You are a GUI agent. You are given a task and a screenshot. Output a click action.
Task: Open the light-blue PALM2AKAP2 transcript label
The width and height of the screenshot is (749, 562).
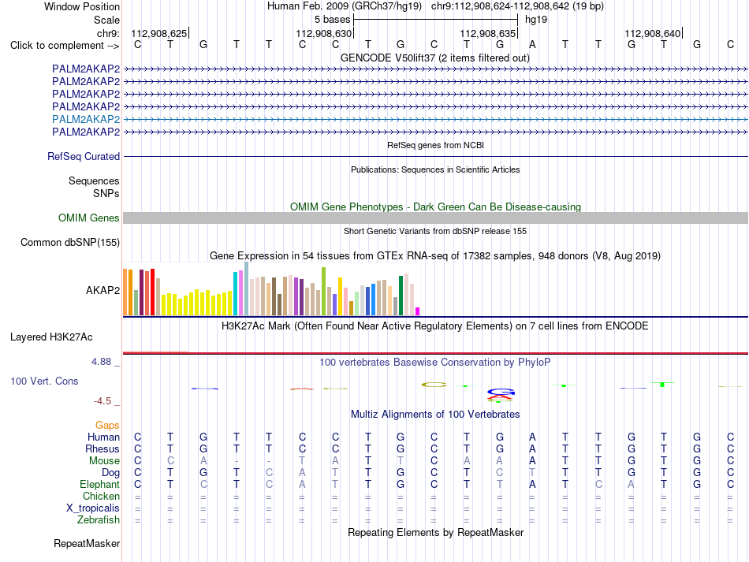click(x=86, y=119)
